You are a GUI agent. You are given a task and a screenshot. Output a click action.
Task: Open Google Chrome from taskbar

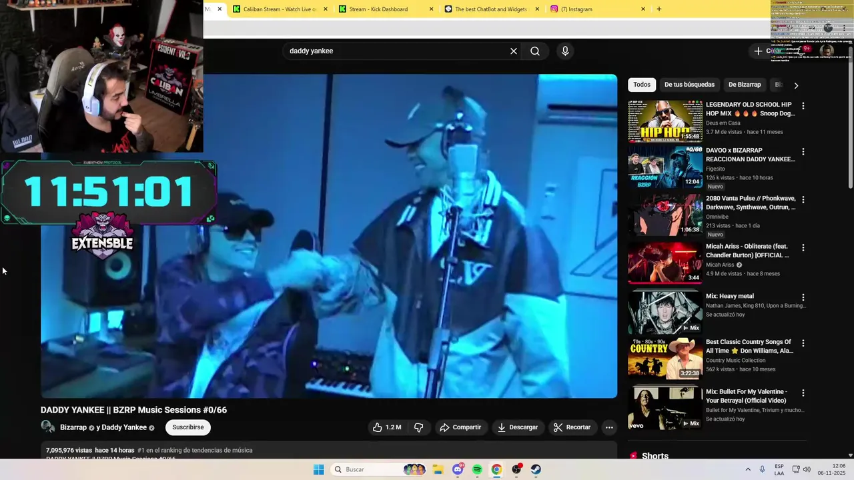[496, 469]
